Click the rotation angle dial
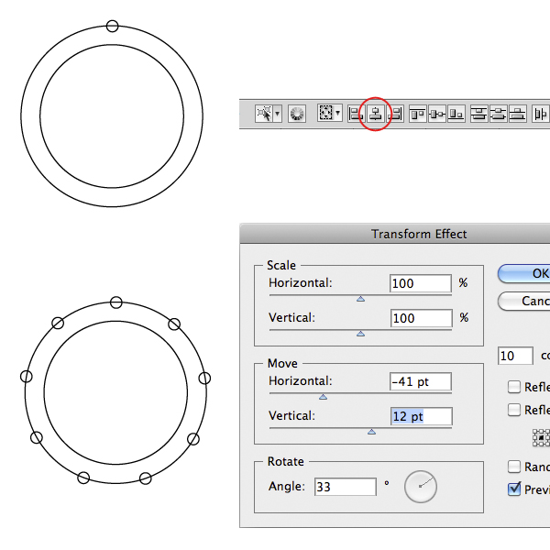Viewport: 550px width, 550px height. coord(421,486)
